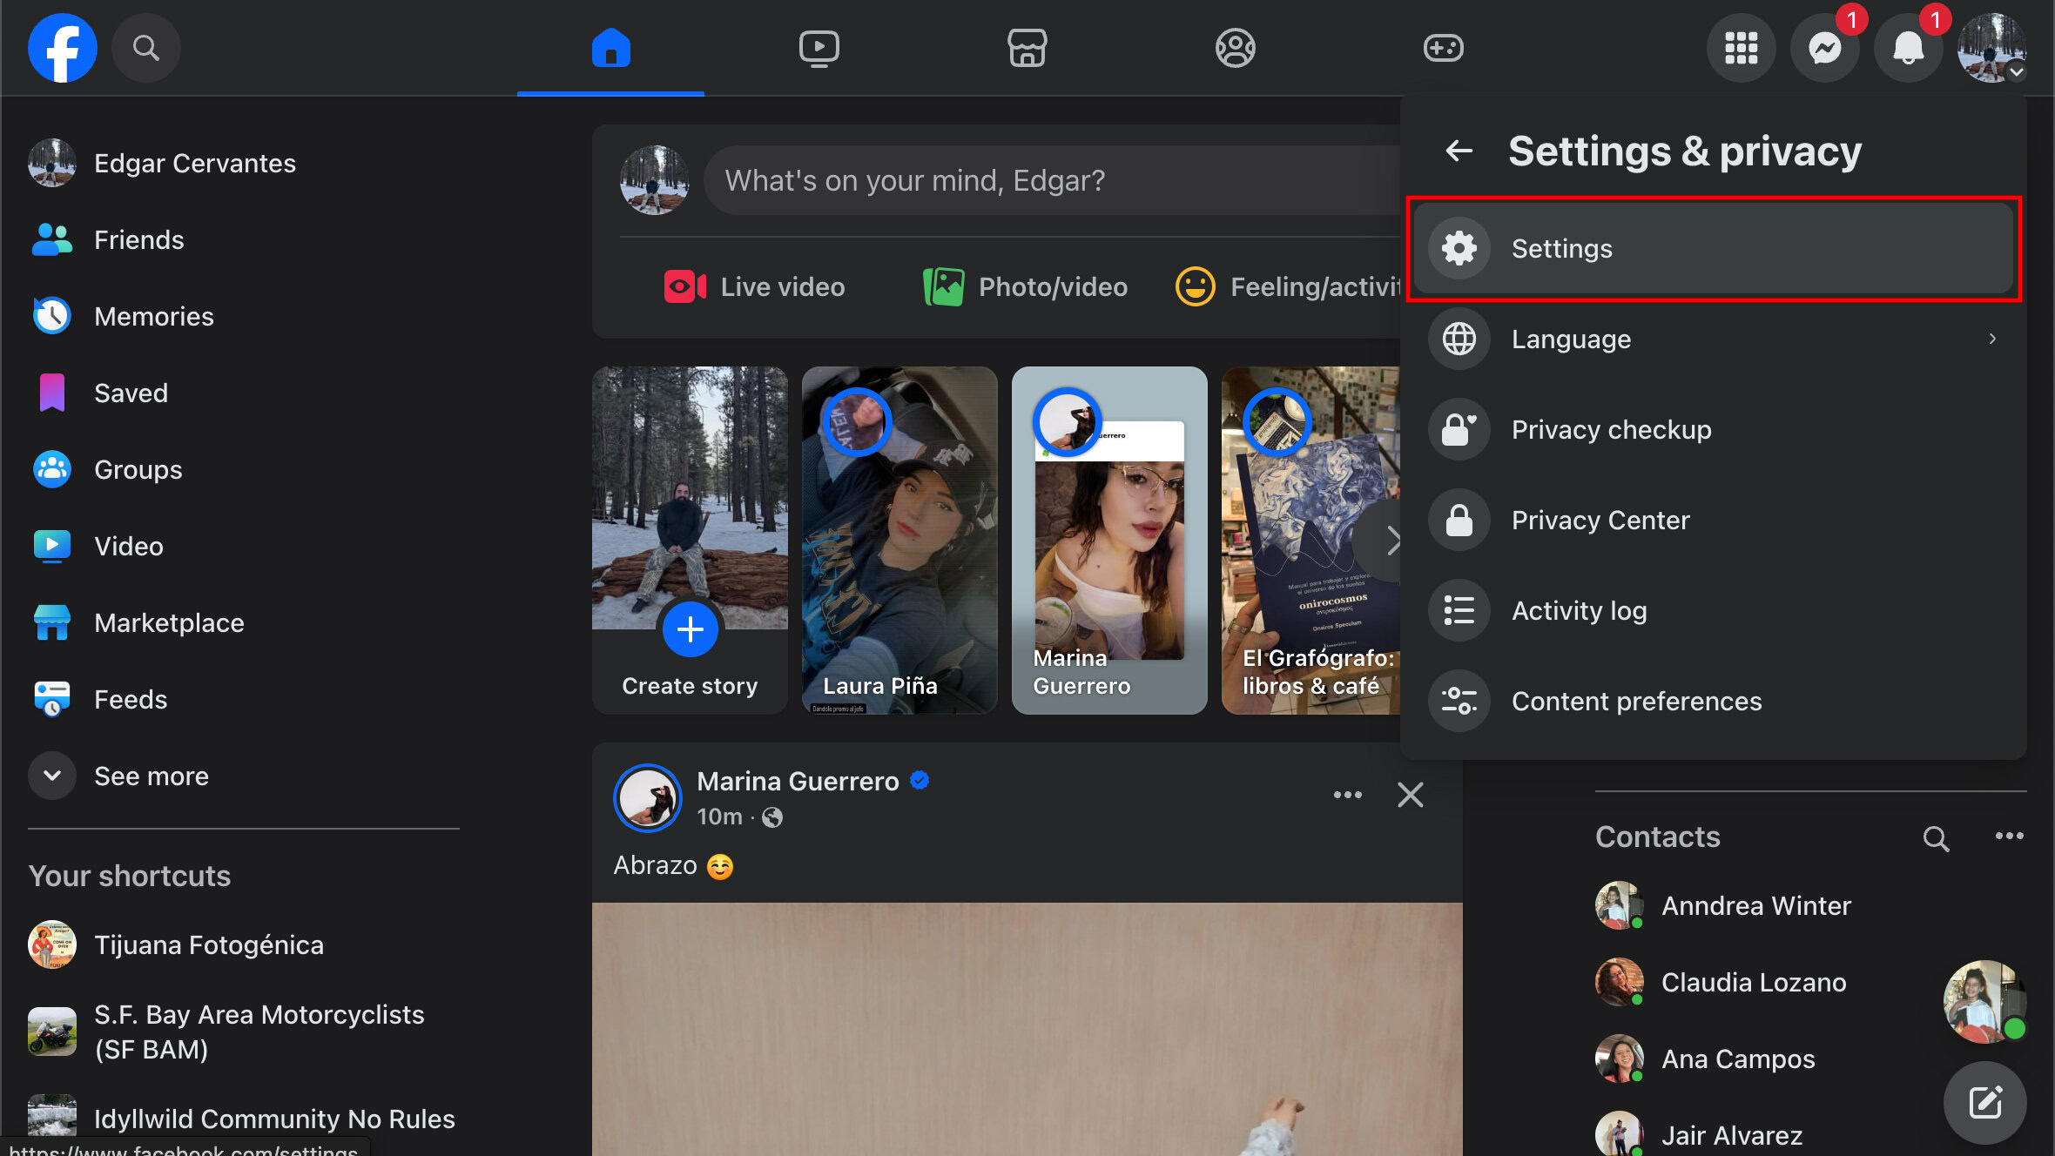Open the Watch video section
2055x1156 pixels.
(819, 48)
